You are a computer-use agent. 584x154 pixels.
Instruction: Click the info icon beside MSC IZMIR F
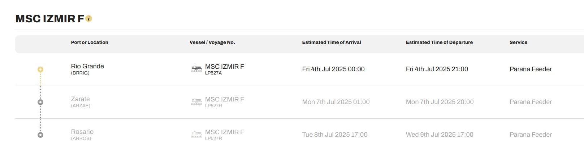[89, 19]
